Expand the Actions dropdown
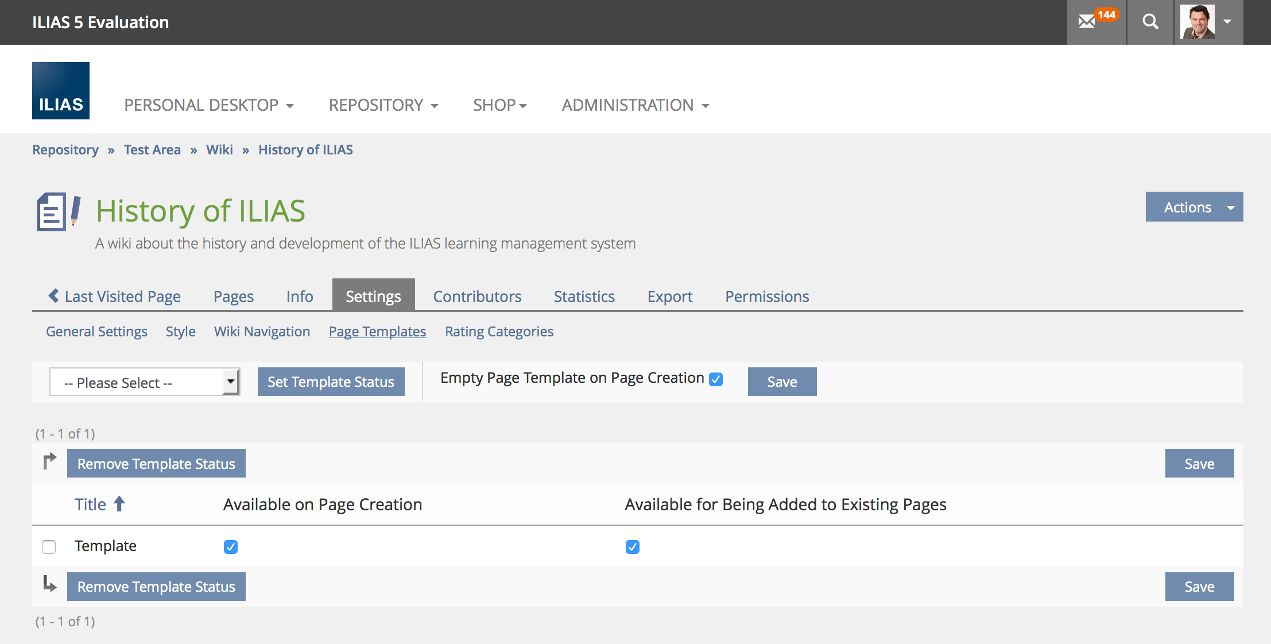The image size is (1271, 644). pos(1194,207)
